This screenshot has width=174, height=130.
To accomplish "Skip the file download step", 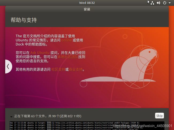I will 159,116.
